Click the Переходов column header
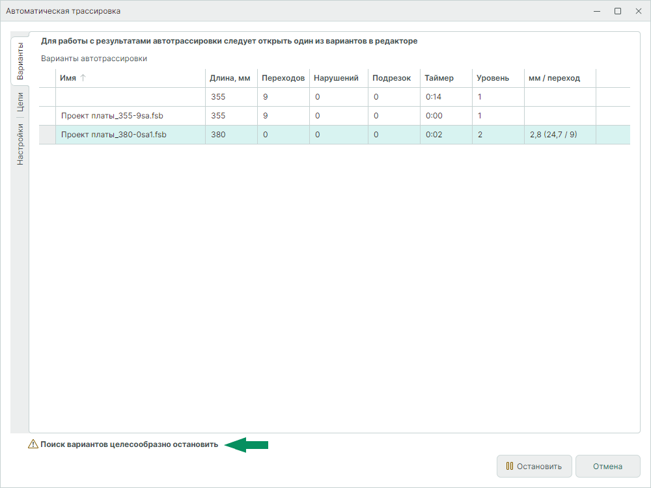Viewport: 651px width, 488px height. tap(283, 78)
